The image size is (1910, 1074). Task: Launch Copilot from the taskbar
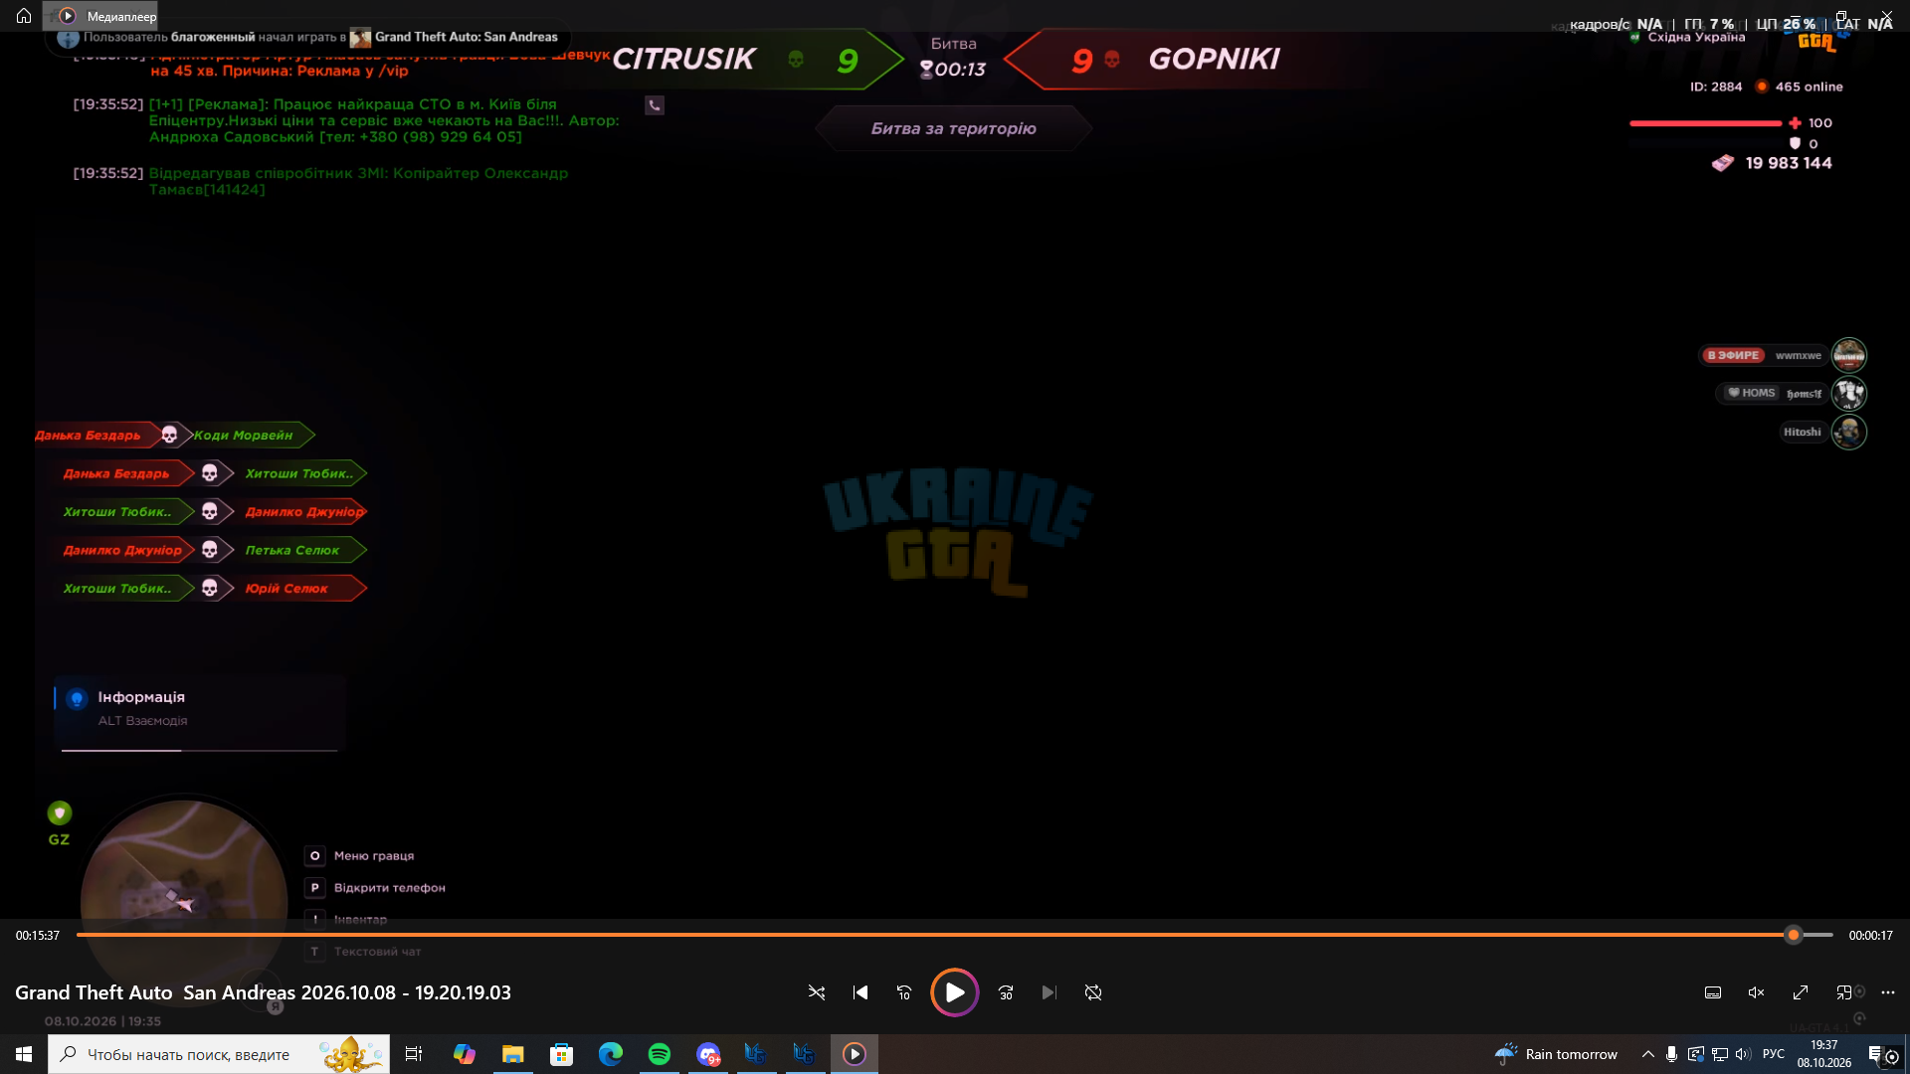coord(465,1054)
